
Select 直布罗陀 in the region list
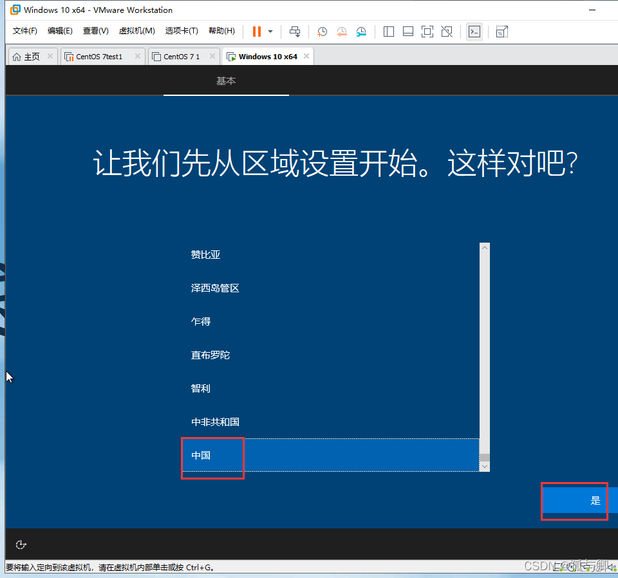[x=330, y=355]
